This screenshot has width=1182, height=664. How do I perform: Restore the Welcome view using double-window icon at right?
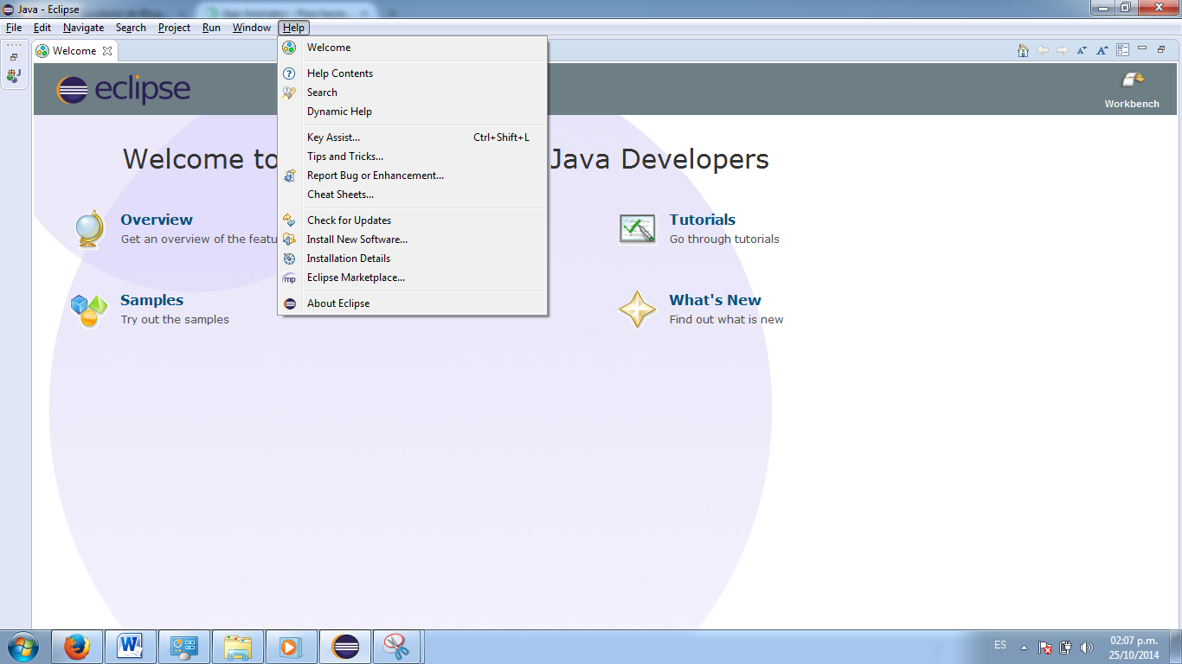coord(1162,49)
